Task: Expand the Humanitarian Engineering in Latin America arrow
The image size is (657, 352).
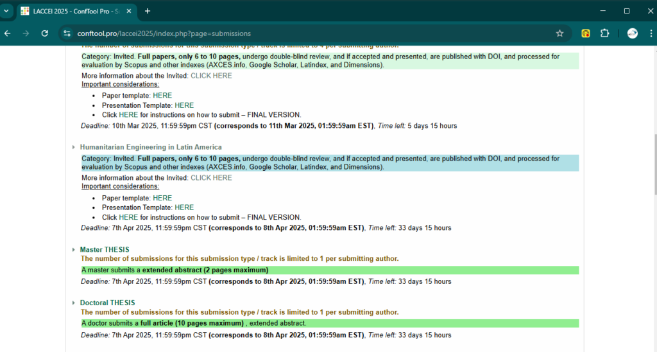Action: coord(74,147)
